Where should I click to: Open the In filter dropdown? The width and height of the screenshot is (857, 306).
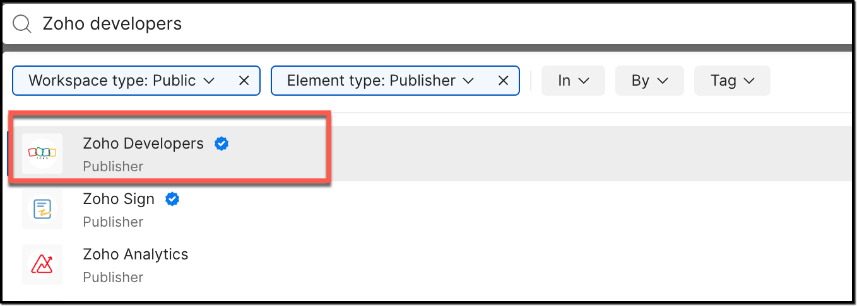click(x=573, y=81)
